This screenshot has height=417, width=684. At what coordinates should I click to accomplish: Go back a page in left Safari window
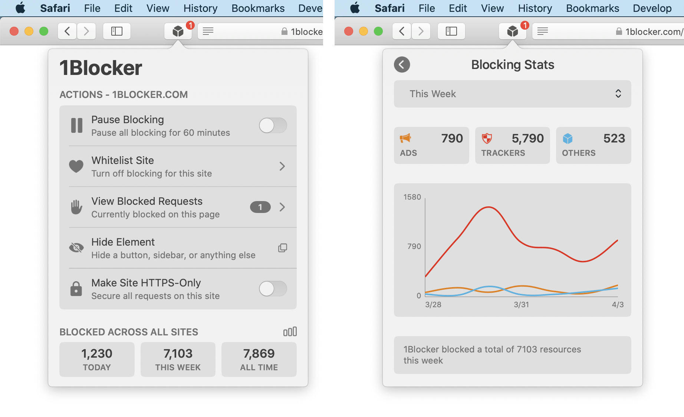coord(67,31)
